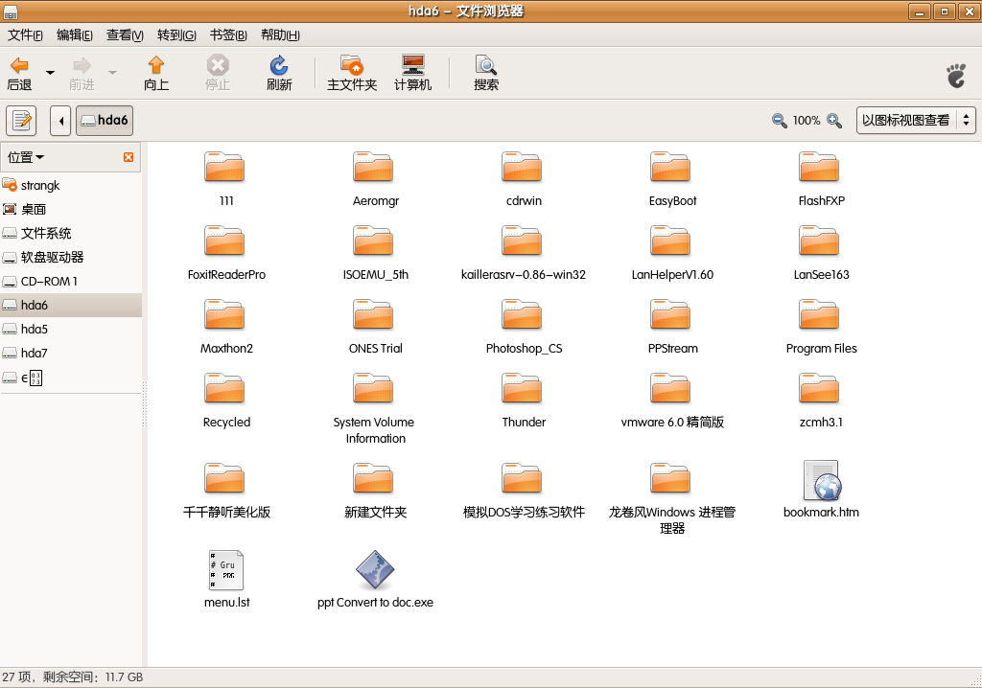Click the Search (搜索) toolbar icon
The width and height of the screenshot is (982, 688).
[x=486, y=65]
